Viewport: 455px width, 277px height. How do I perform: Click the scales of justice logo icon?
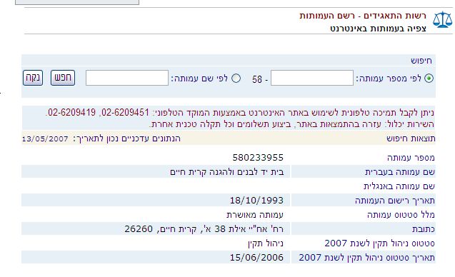tap(443, 19)
